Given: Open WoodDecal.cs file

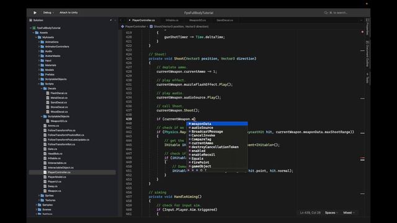Looking at the screenshot, I should (x=59, y=111).
